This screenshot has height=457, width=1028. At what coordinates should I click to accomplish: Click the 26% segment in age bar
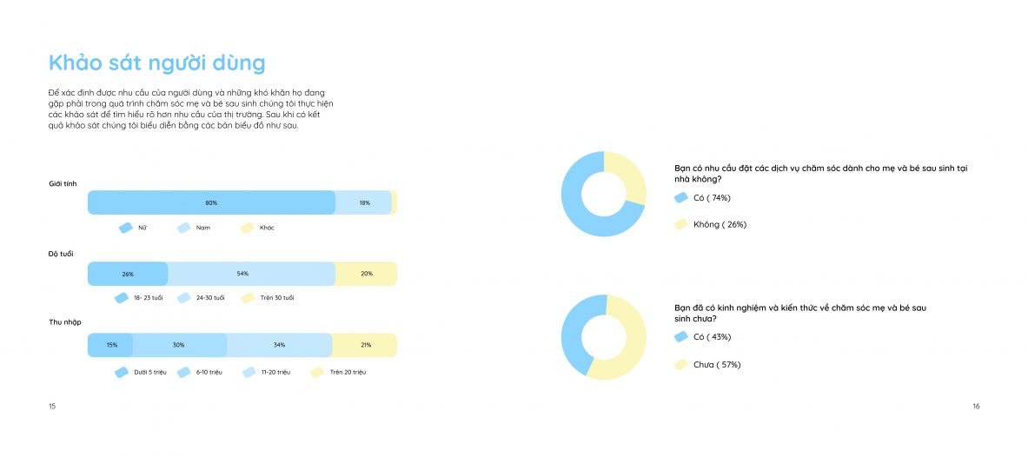[x=128, y=274]
